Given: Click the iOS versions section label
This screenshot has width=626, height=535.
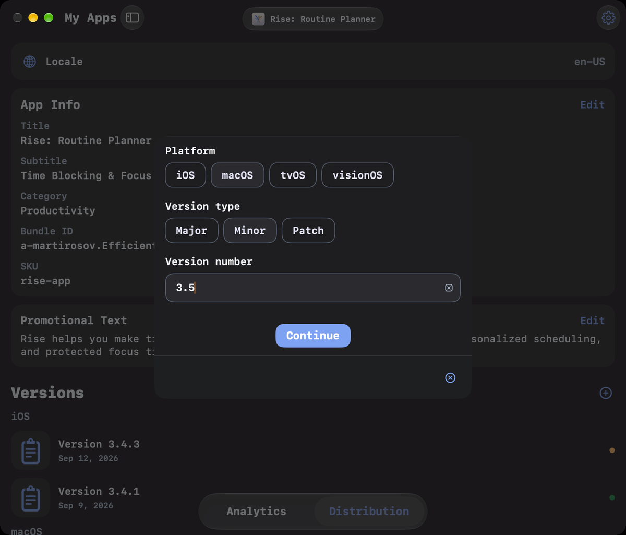Looking at the screenshot, I should click(x=20, y=417).
